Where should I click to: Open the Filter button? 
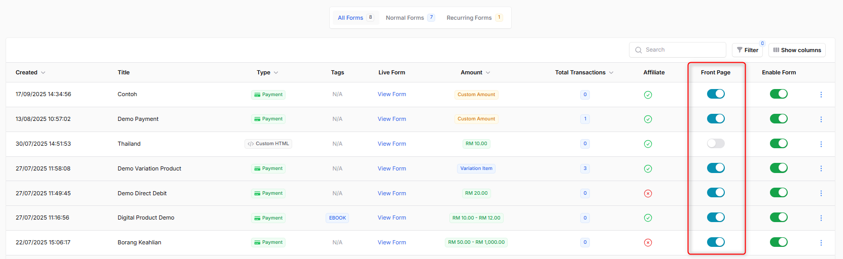pyautogui.click(x=747, y=50)
